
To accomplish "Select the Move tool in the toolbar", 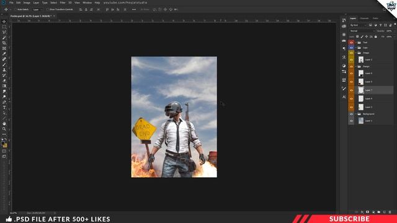I will [4, 22].
